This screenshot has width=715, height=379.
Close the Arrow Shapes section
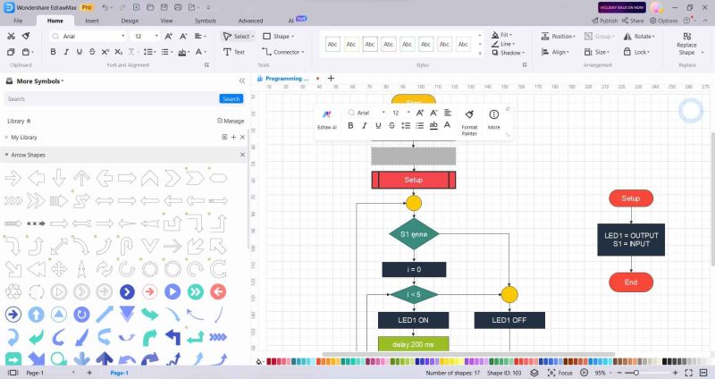coord(242,155)
